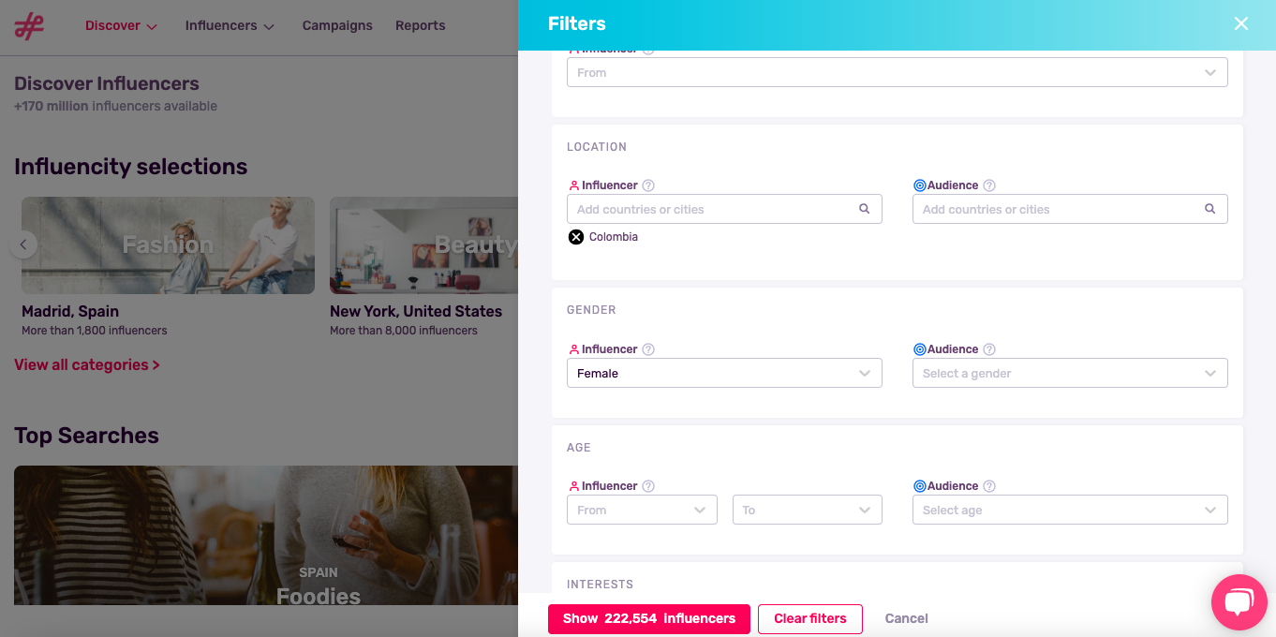Expand the Audience Select age dropdown
This screenshot has width=1276, height=637.
pos(1070,510)
